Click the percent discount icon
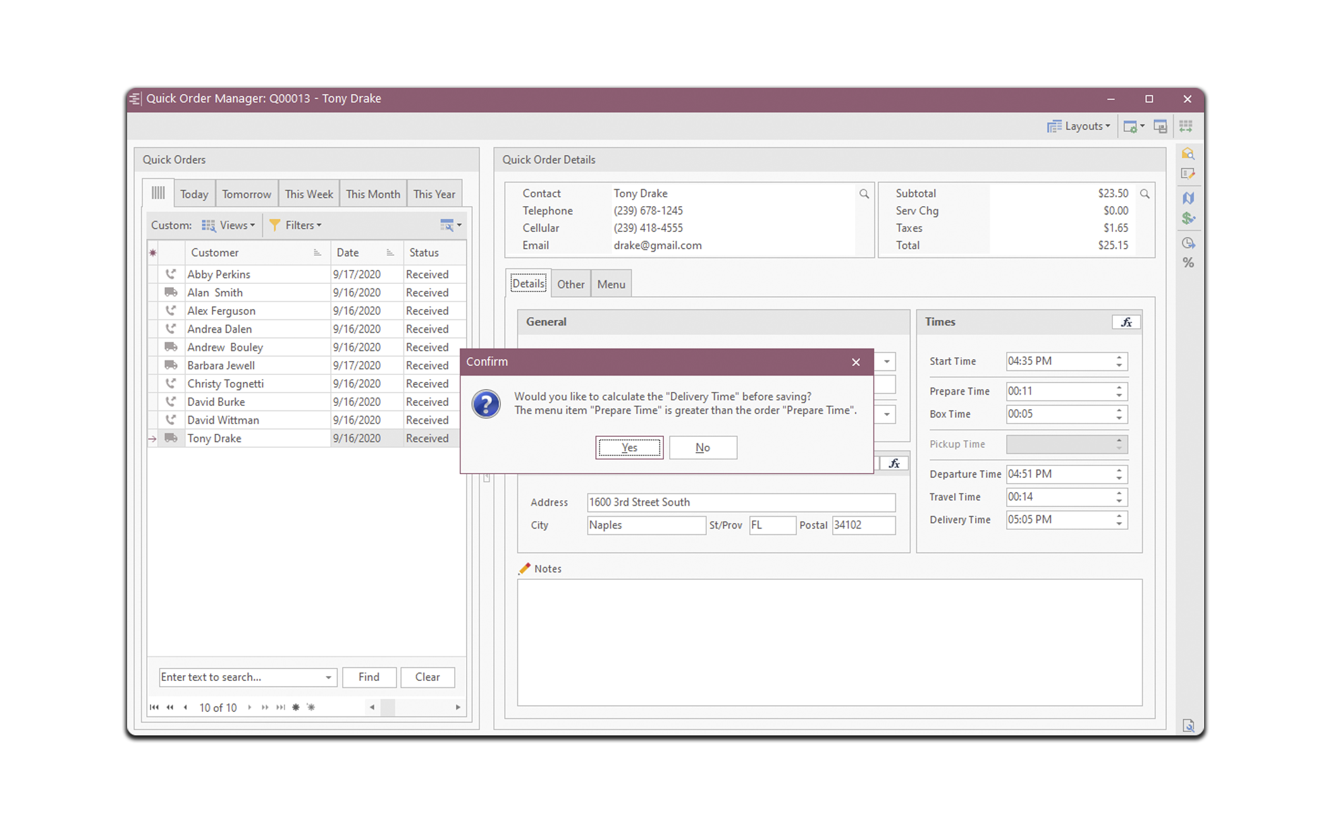The image size is (1328, 822). click(1188, 263)
